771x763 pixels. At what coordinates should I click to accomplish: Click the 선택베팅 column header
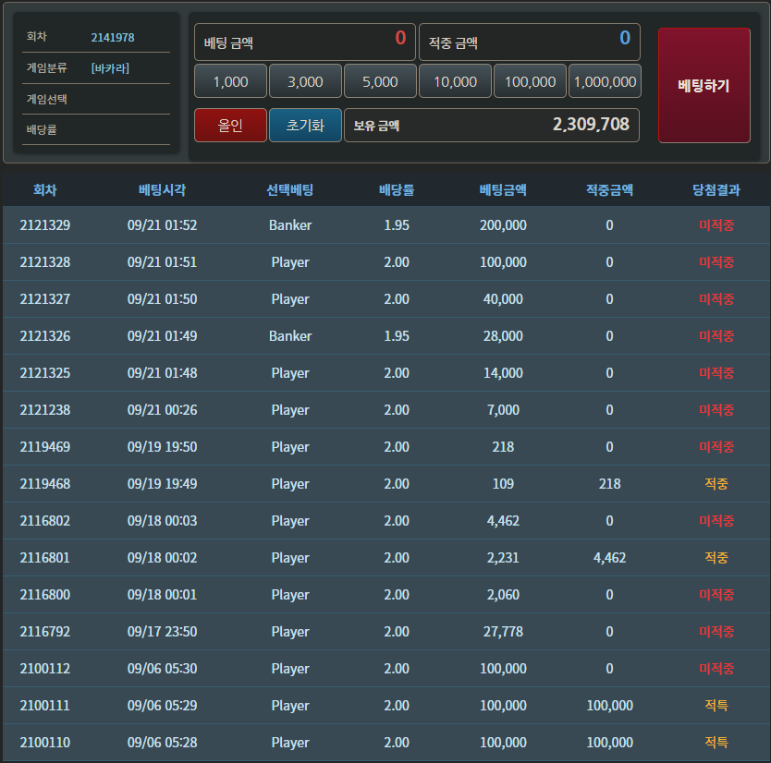tap(290, 189)
